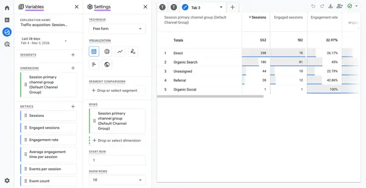366x188 pixels.
Task: Select the Engagement rate metric
Action: [48, 140]
